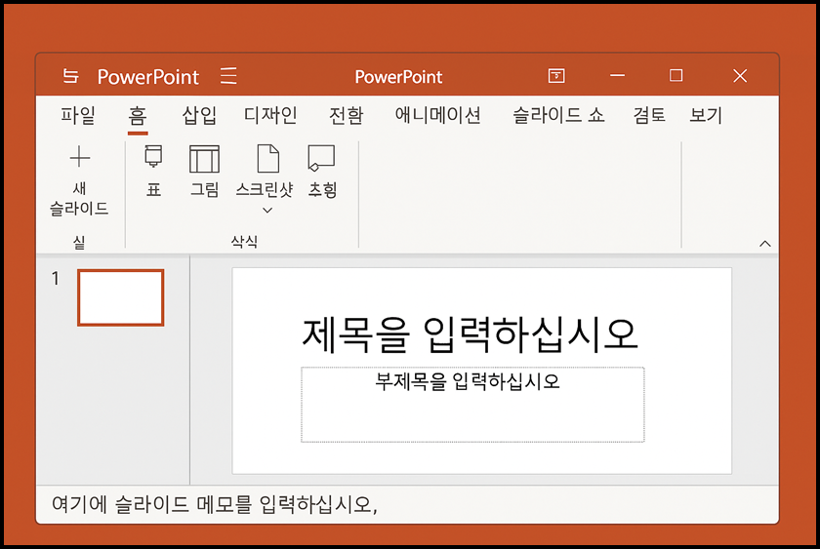This screenshot has height=549, width=820.
Task: Open the 디자인 tab
Action: [x=270, y=115]
